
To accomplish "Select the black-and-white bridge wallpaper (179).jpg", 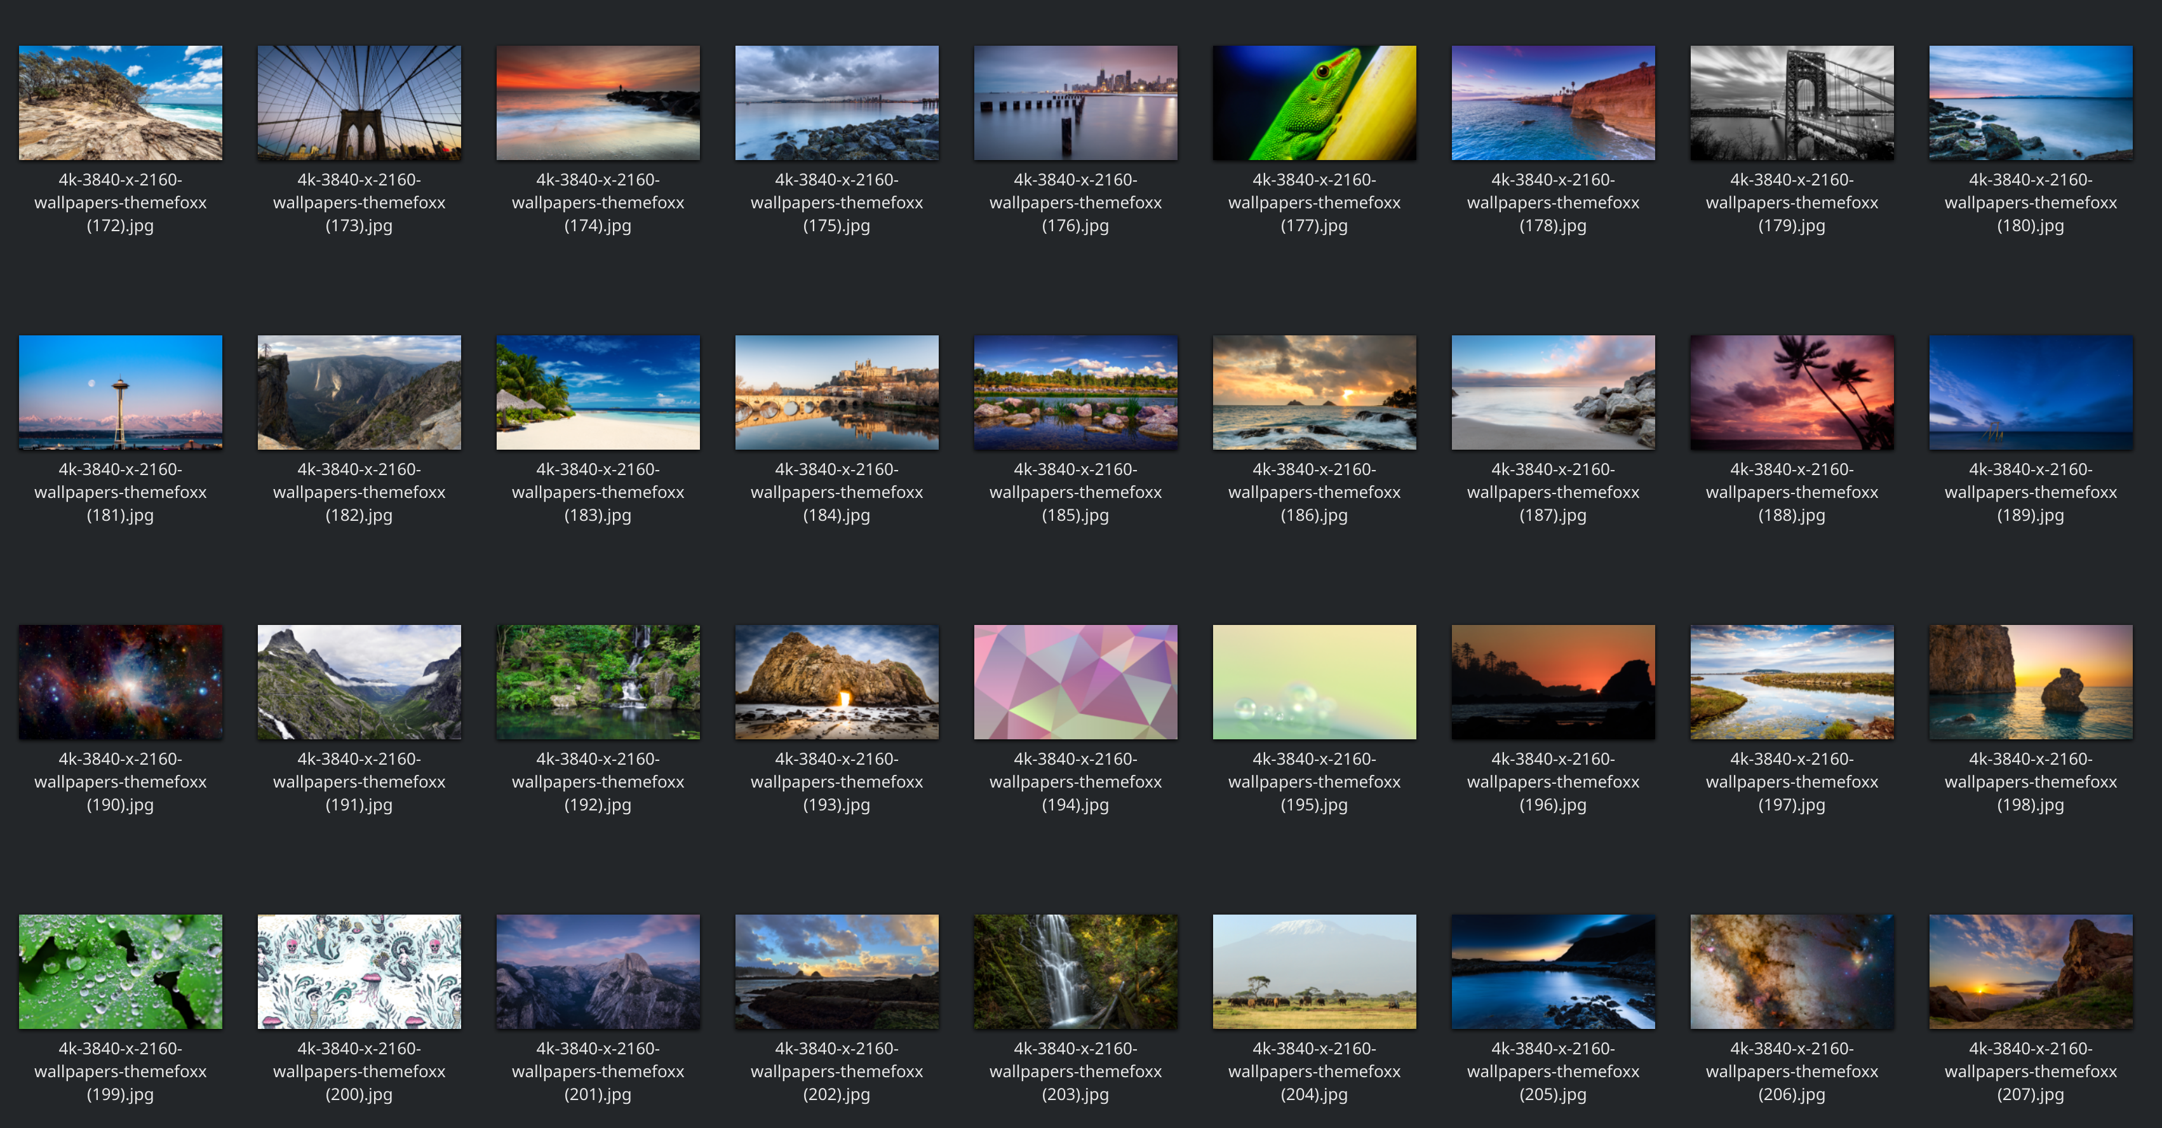I will tap(1791, 102).
